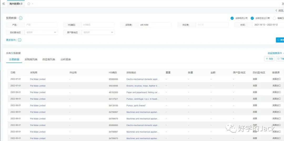This screenshot has width=284, height=141.
Task: Switch to the 分析报表 tab
Action: [x=65, y=60]
